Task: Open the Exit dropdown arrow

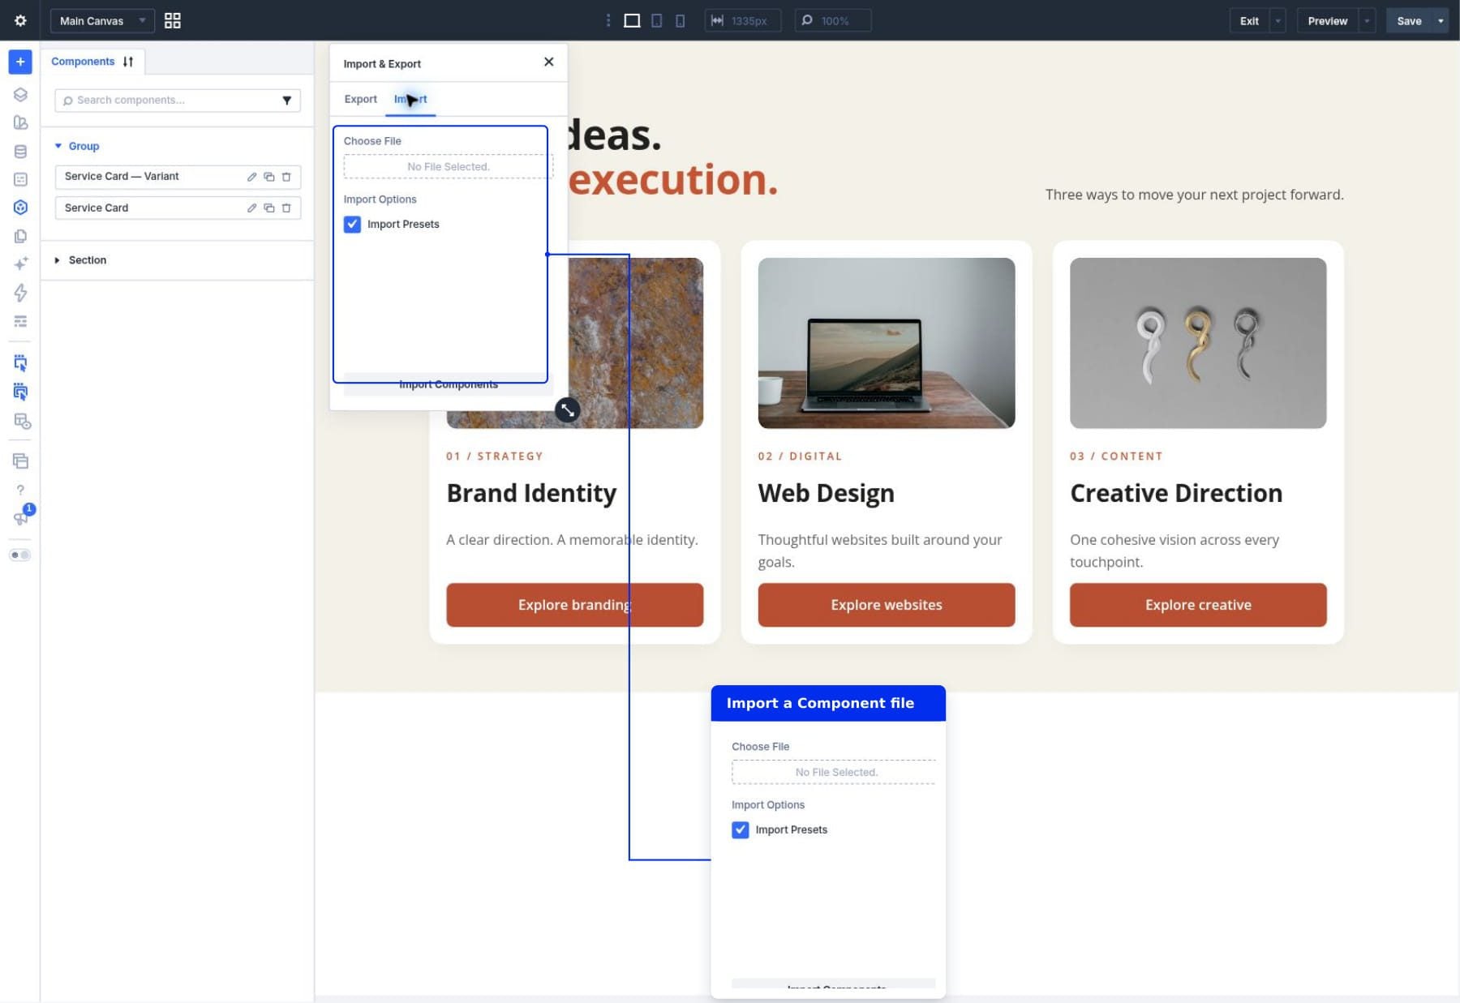Action: (1278, 20)
